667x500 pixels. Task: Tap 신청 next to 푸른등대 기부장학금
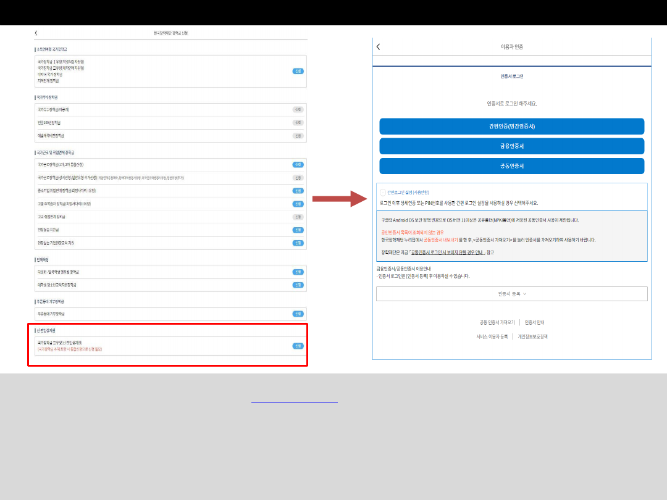click(298, 314)
